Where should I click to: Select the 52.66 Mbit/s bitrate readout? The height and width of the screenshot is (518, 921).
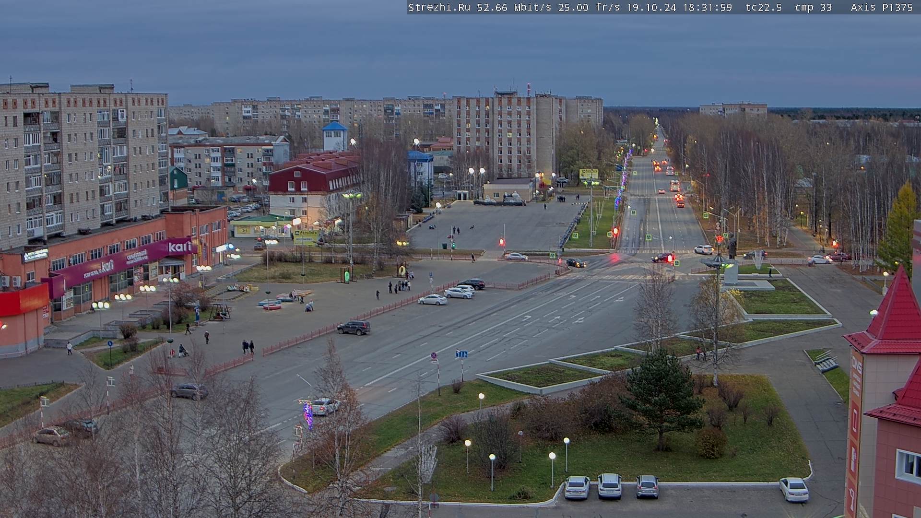pyautogui.click(x=513, y=7)
